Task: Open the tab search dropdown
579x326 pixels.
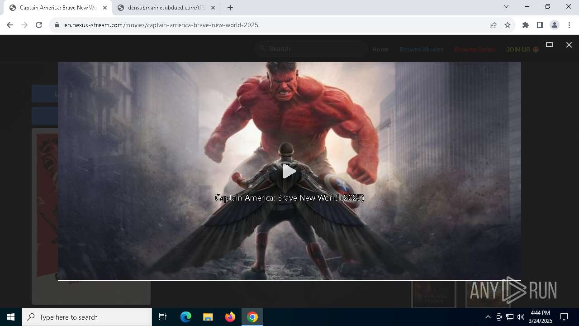Action: [506, 7]
